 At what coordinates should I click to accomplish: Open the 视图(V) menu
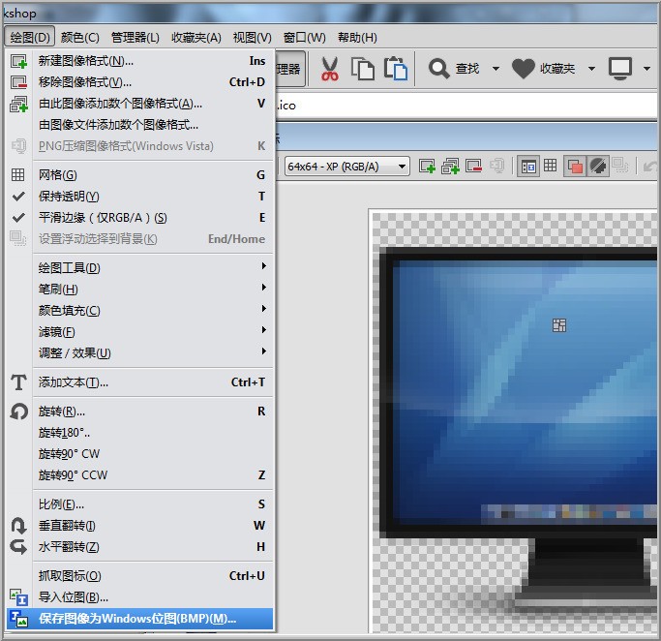pos(252,37)
